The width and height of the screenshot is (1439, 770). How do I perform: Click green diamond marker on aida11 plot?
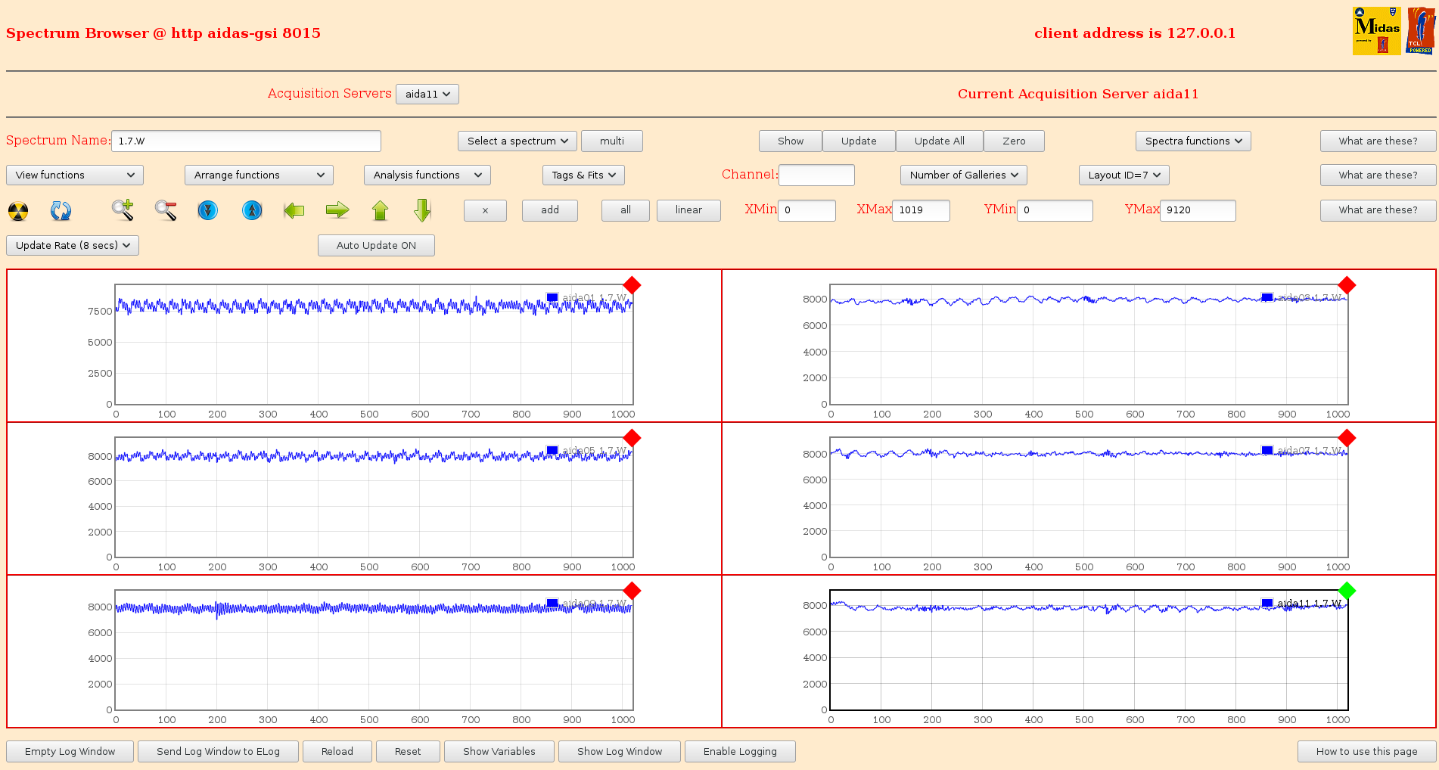pyautogui.click(x=1347, y=591)
